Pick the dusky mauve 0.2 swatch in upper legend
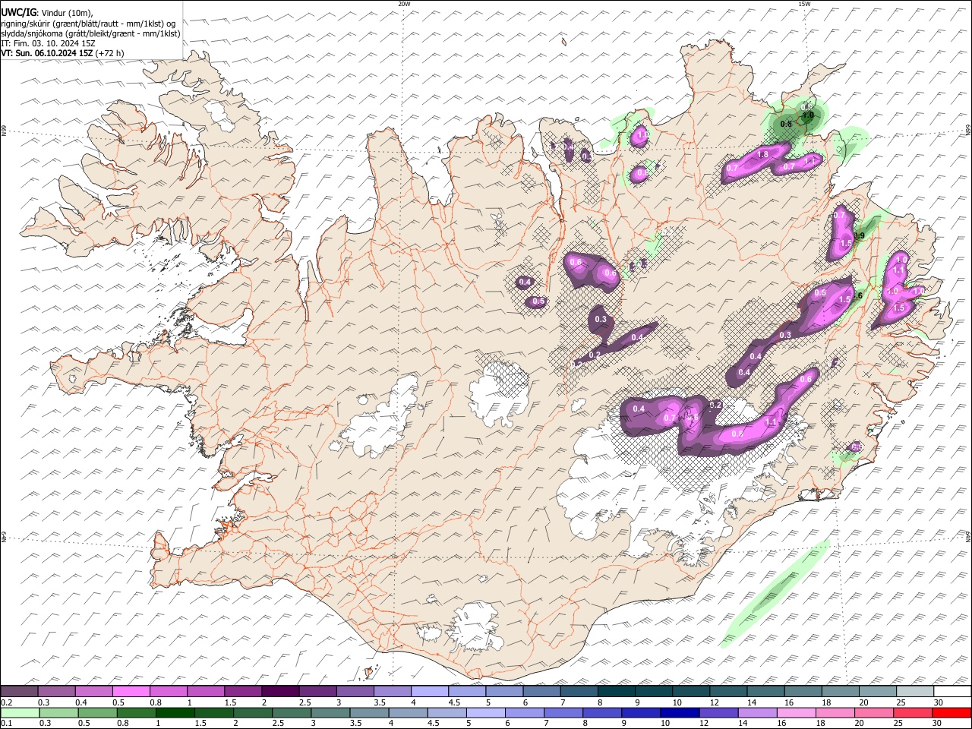The height and width of the screenshot is (729, 972). pos(19,692)
